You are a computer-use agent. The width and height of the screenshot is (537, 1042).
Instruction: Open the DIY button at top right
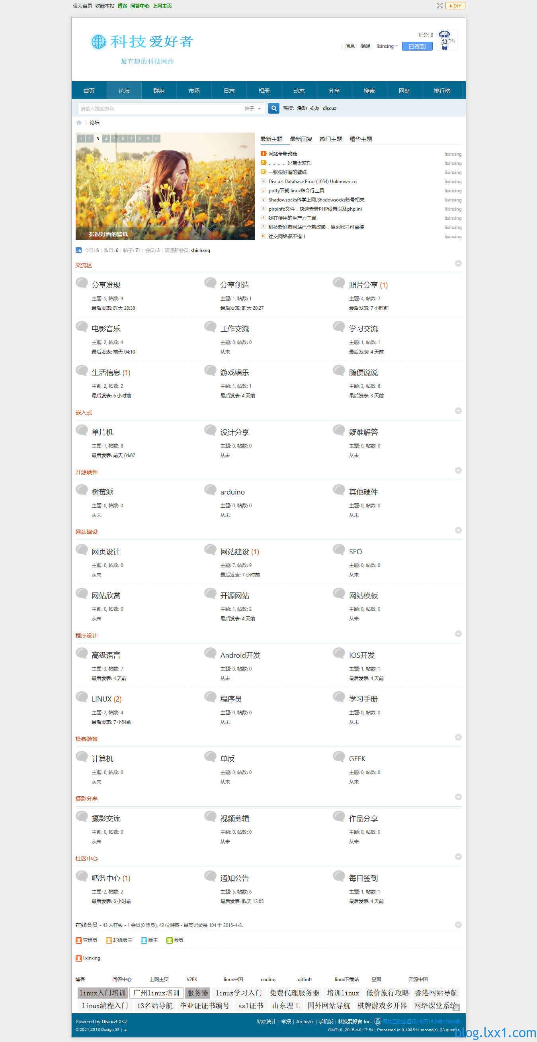(455, 6)
